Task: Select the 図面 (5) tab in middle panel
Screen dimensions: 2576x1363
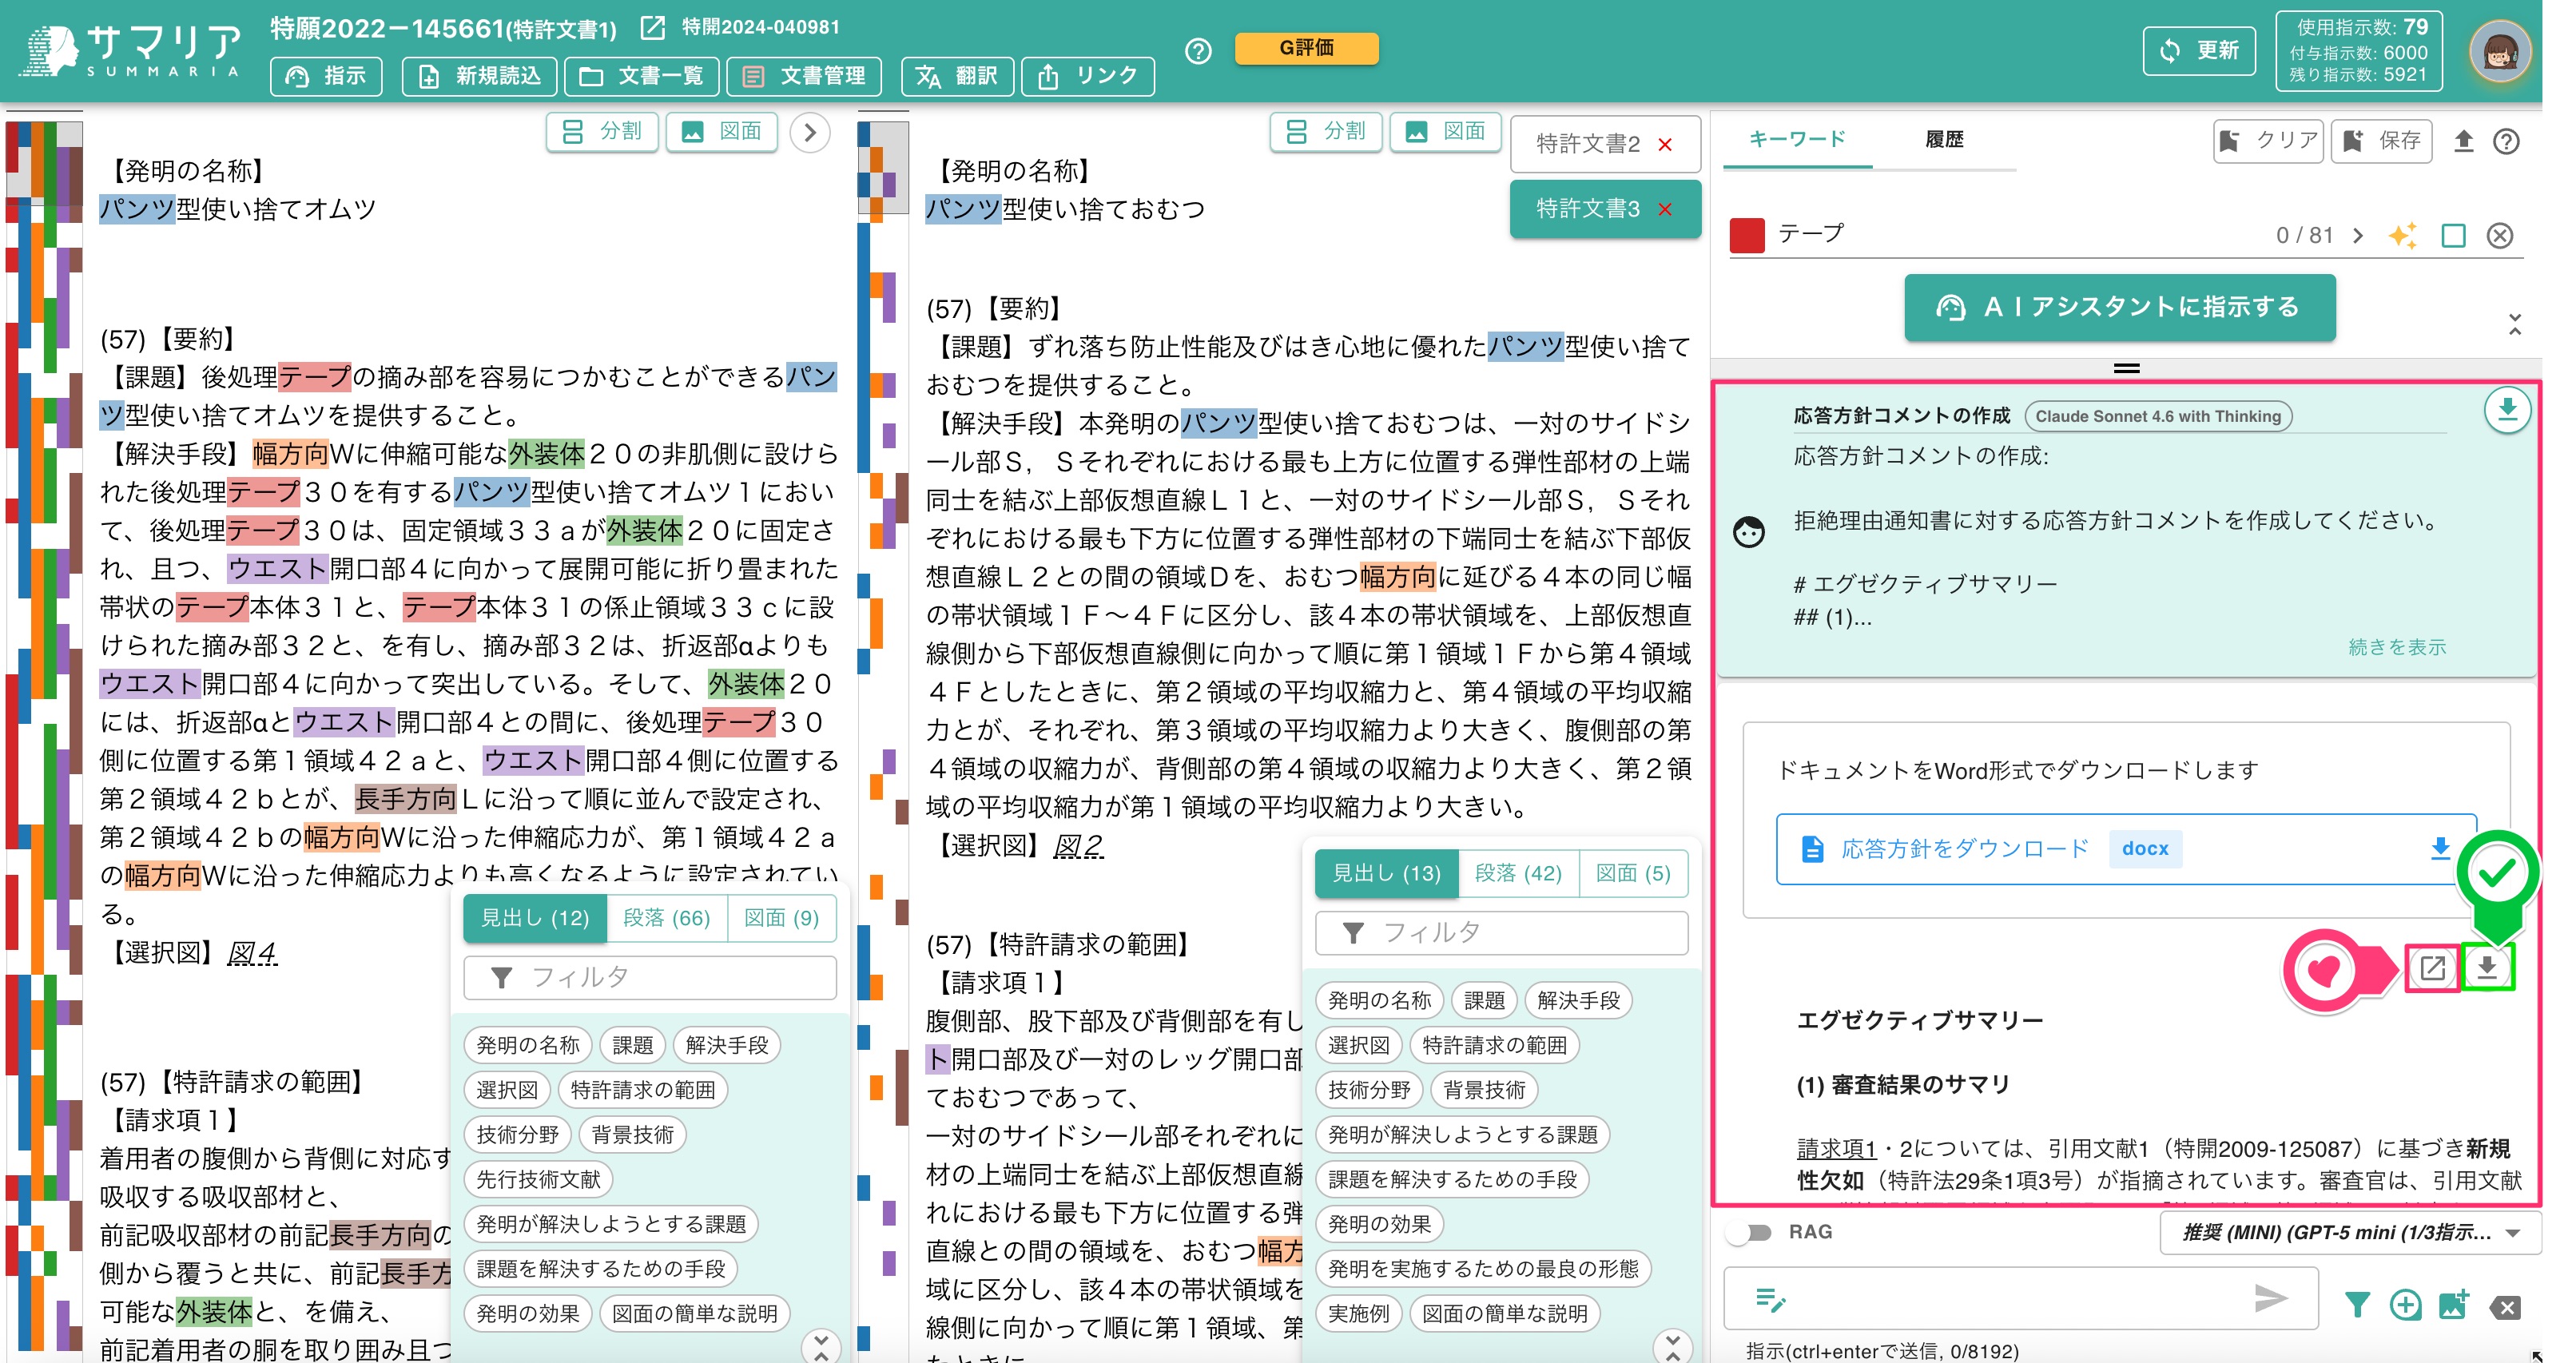Action: click(x=1633, y=873)
